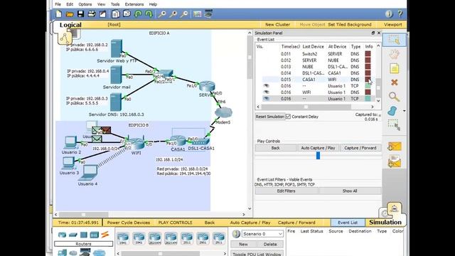
Task: Select the Usuario 4 laptop in workspace
Action: click(x=88, y=173)
